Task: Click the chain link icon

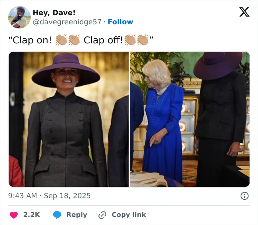Action: 102,215
